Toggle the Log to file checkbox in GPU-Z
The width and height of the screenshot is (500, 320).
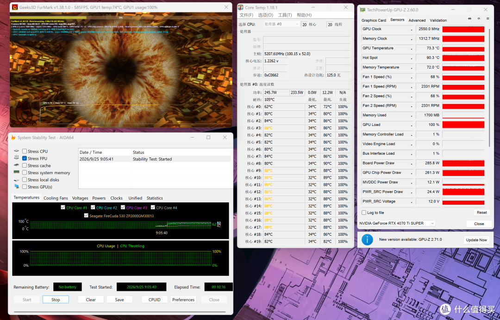[x=364, y=213]
